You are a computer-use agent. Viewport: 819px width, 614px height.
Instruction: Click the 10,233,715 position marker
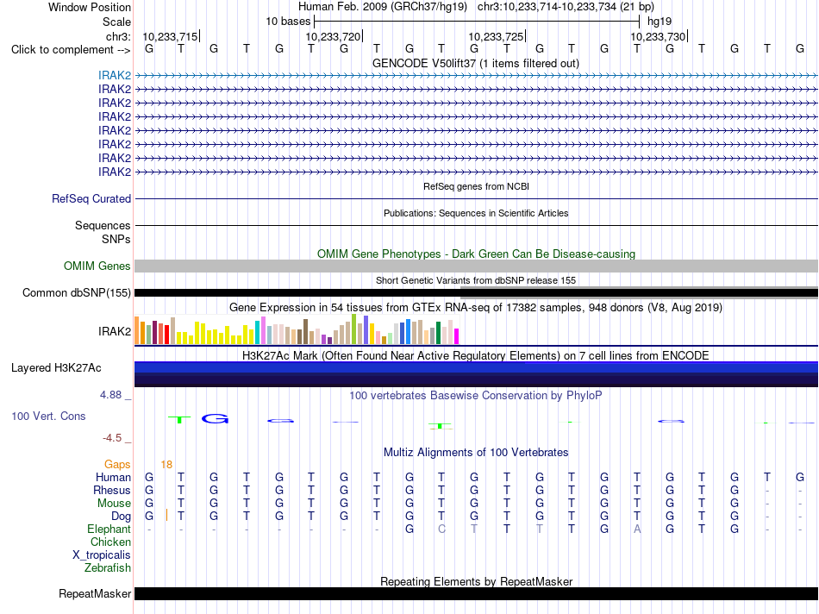point(171,36)
